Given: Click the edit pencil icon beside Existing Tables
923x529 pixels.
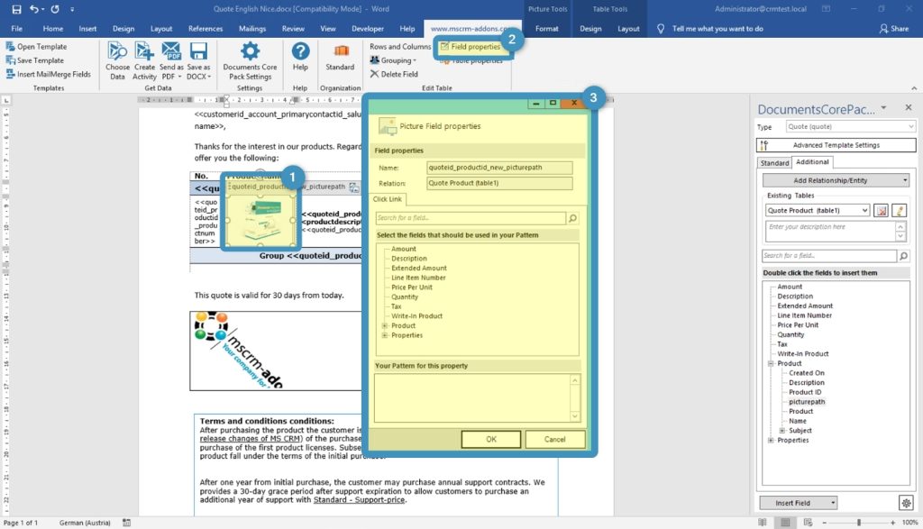Looking at the screenshot, I should coord(900,211).
